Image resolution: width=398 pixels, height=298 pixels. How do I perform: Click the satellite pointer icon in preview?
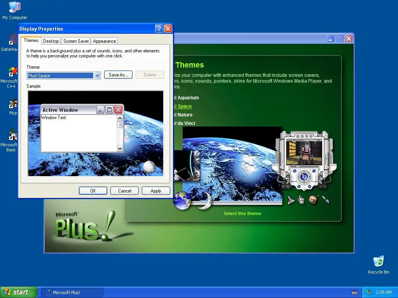(325, 199)
